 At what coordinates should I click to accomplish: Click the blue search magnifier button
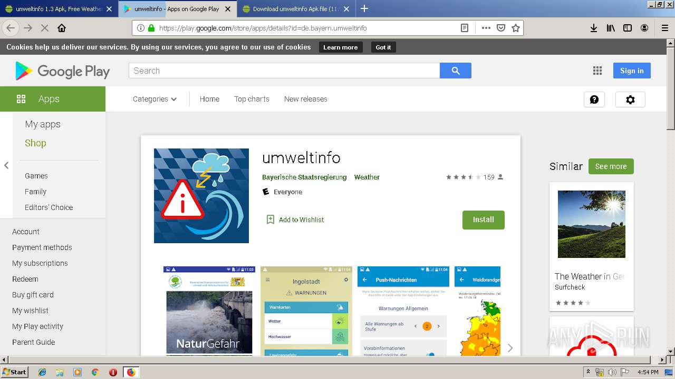pos(456,71)
